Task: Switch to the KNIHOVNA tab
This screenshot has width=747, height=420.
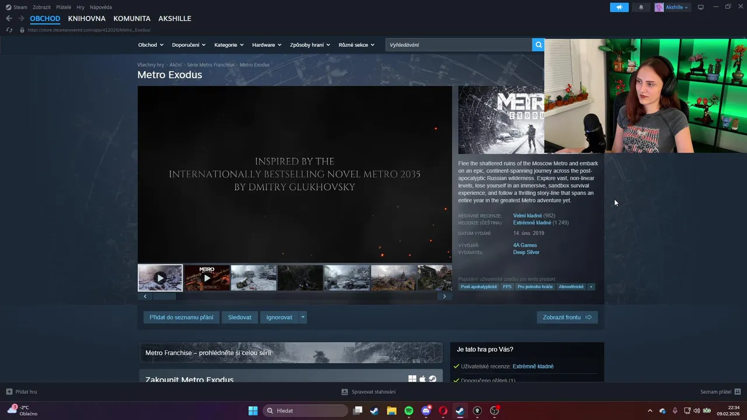Action: pos(87,19)
